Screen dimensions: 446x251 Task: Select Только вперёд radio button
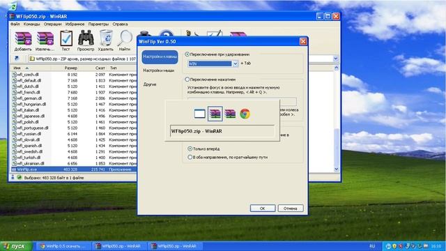(190, 149)
